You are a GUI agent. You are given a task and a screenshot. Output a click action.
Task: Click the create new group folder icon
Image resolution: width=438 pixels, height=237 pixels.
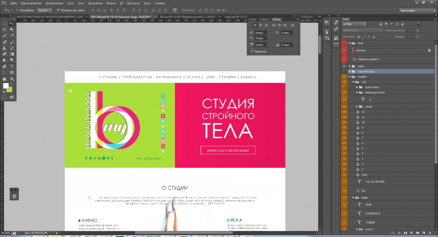(417, 233)
